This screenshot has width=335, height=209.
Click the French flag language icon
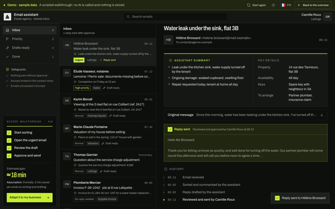(283, 5)
